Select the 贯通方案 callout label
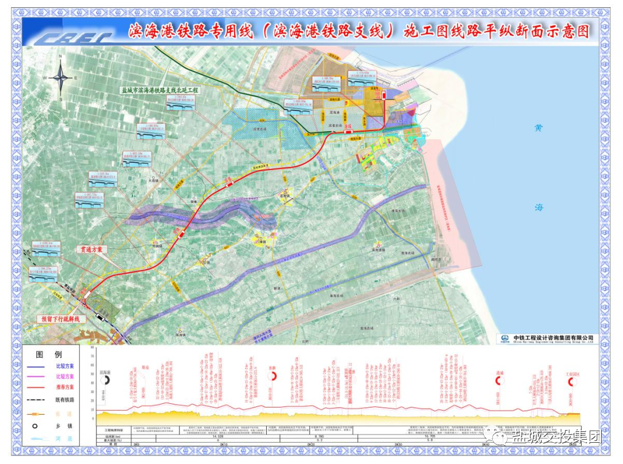This screenshot has height=464, width=623. click(x=93, y=249)
